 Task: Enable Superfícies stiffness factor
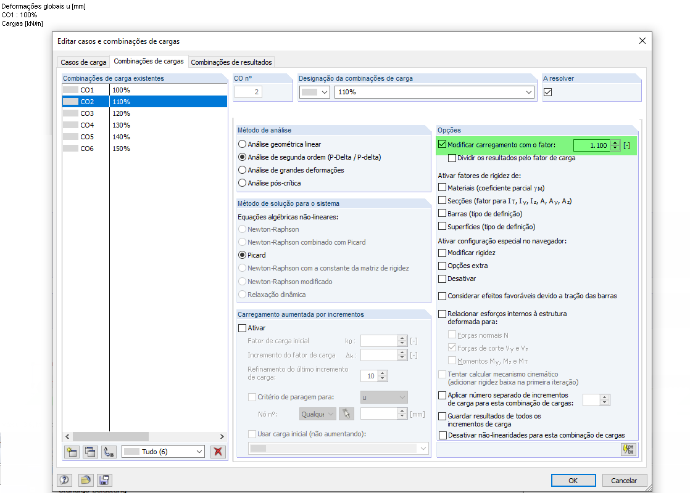[x=443, y=226]
